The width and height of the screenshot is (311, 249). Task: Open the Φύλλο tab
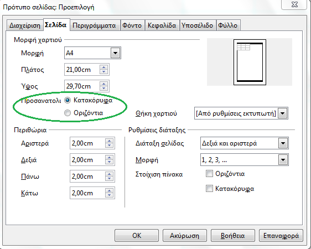tap(228, 25)
